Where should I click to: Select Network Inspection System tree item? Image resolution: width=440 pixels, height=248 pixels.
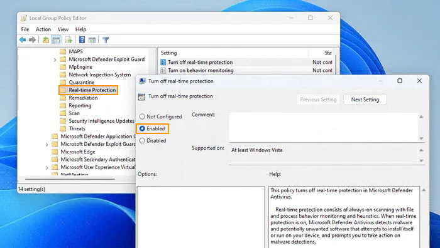(x=100, y=75)
